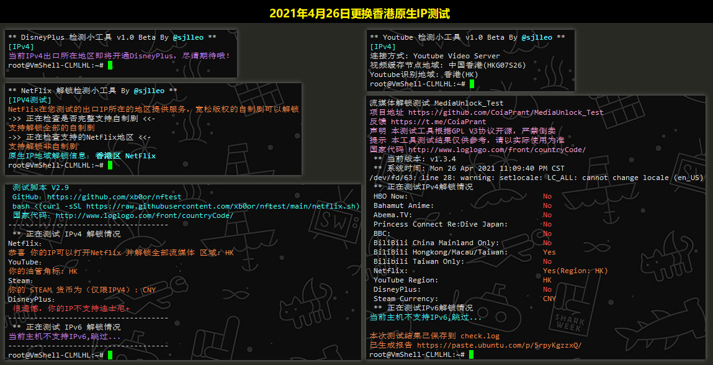The image size is (713, 365).
Task: Click IPv6 skip message in MediaUnlock_Test panel
Action: 426,317
